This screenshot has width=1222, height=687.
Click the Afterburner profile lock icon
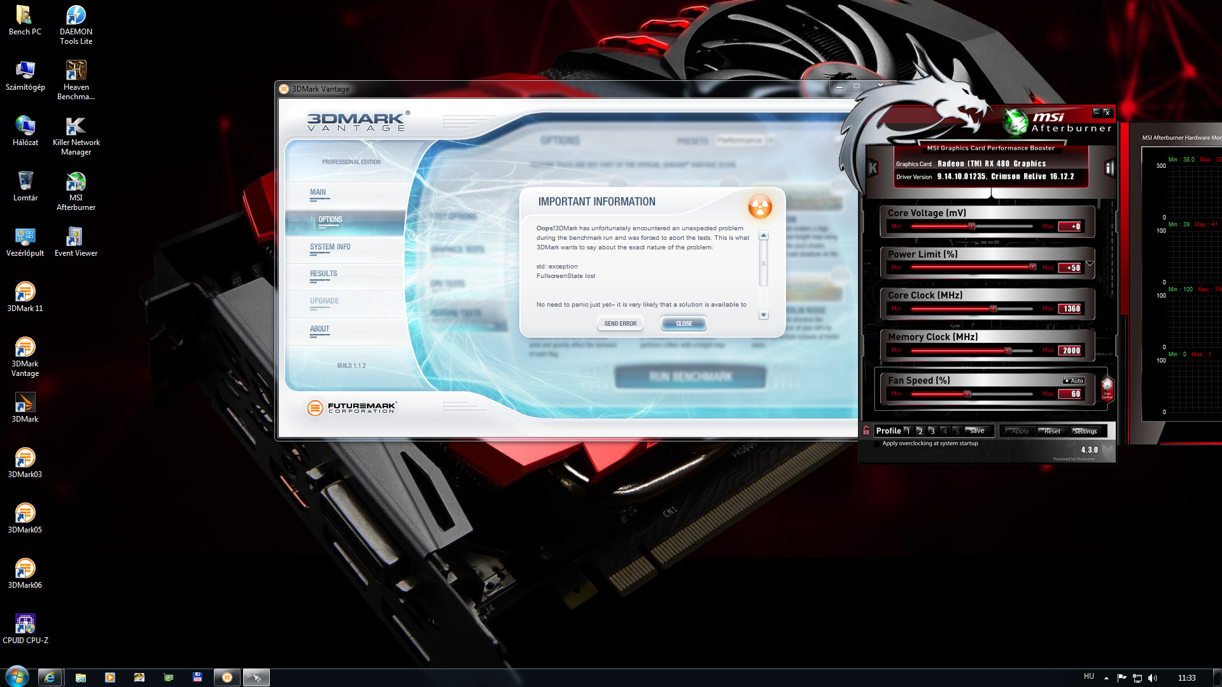point(866,431)
